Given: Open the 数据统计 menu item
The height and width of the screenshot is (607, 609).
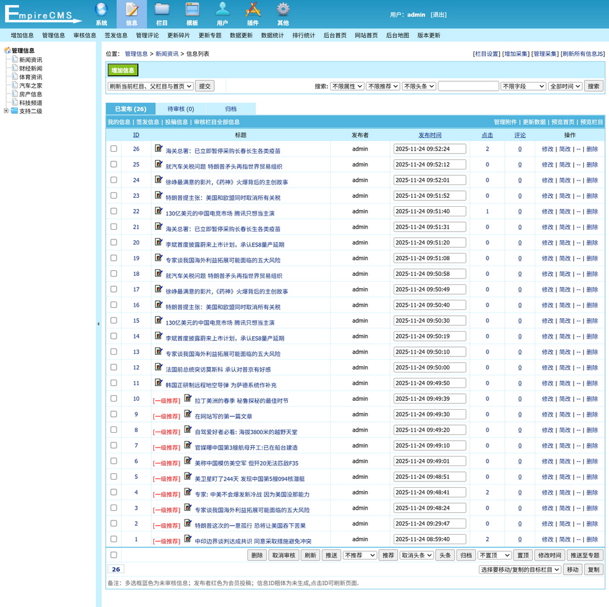Looking at the screenshot, I should coord(272,36).
